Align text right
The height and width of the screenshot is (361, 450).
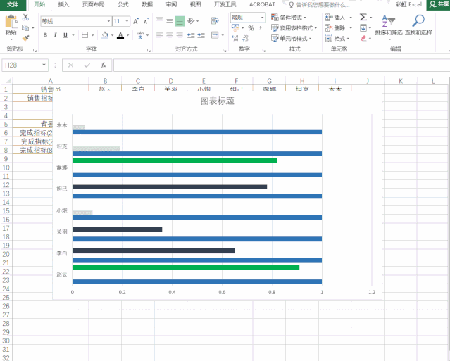point(180,35)
